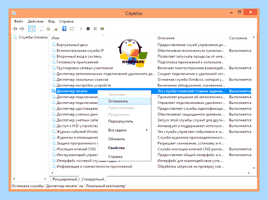Click the Properties toolbar icon
The width and height of the screenshot is (268, 200).
41,29
